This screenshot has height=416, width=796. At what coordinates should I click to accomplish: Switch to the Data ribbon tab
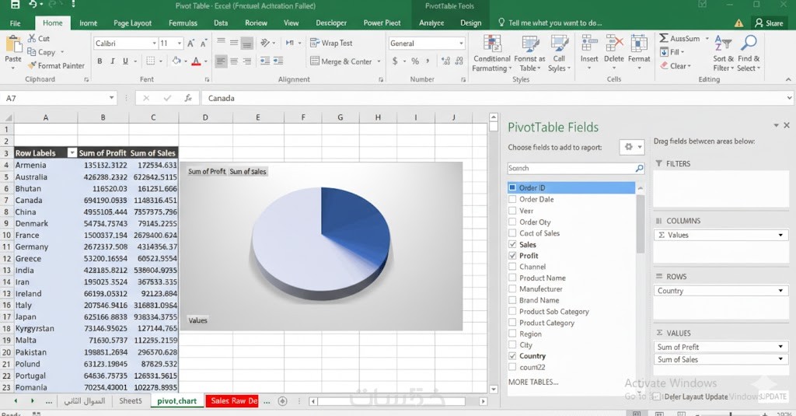[x=221, y=23]
